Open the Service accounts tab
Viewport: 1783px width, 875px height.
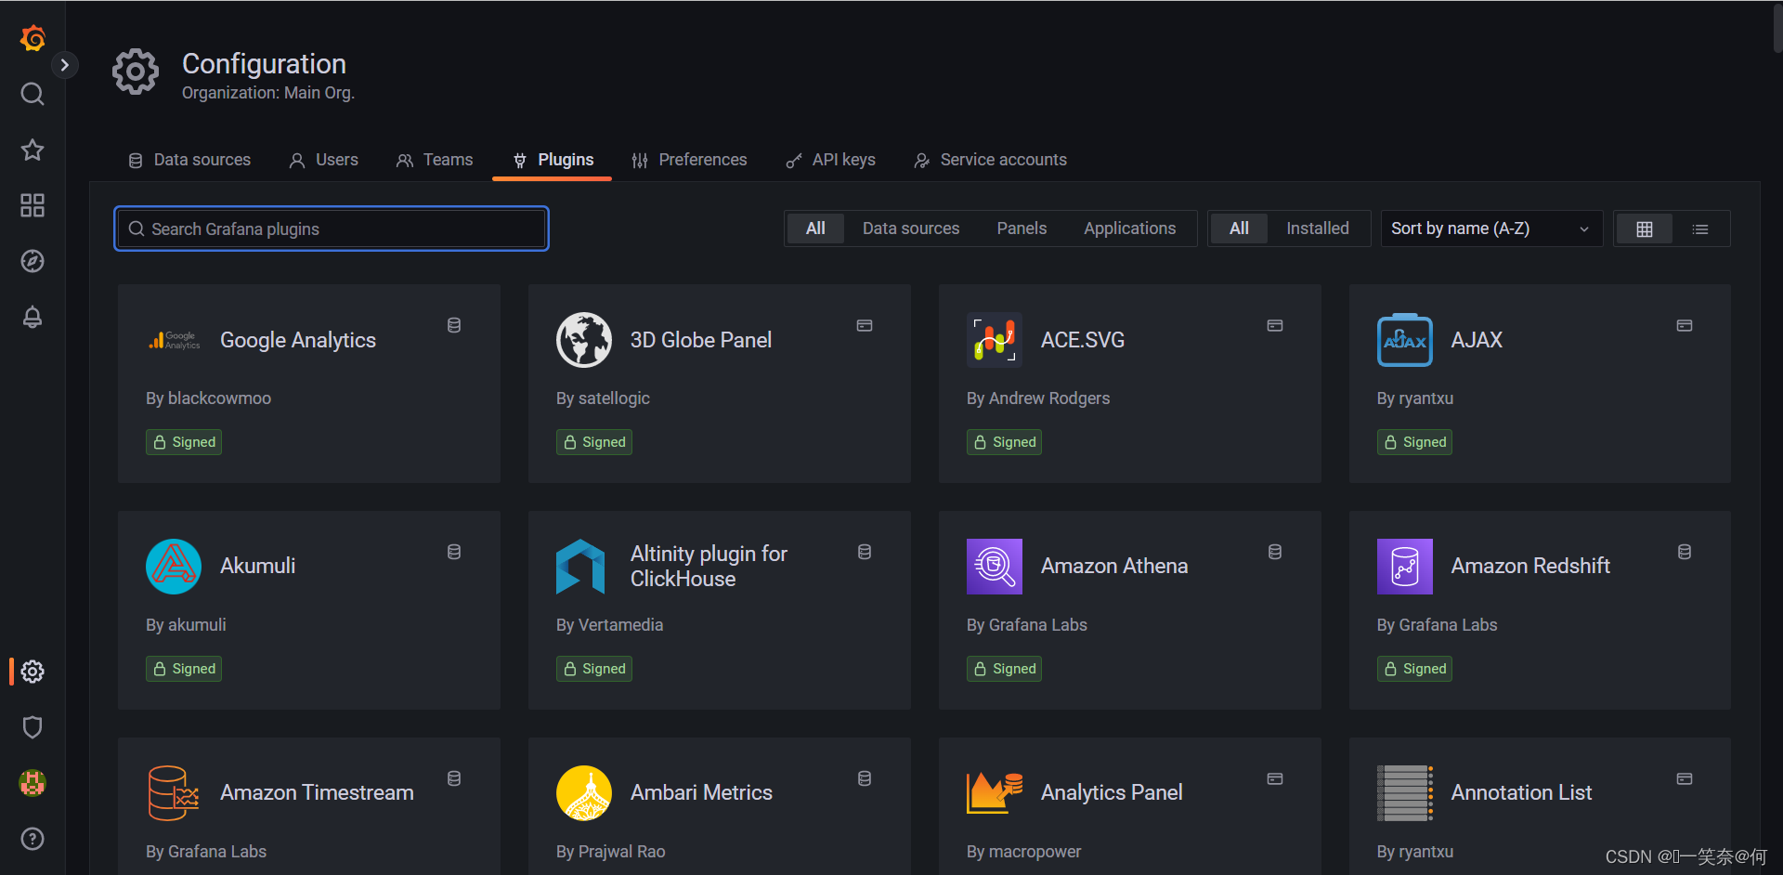tap(990, 160)
